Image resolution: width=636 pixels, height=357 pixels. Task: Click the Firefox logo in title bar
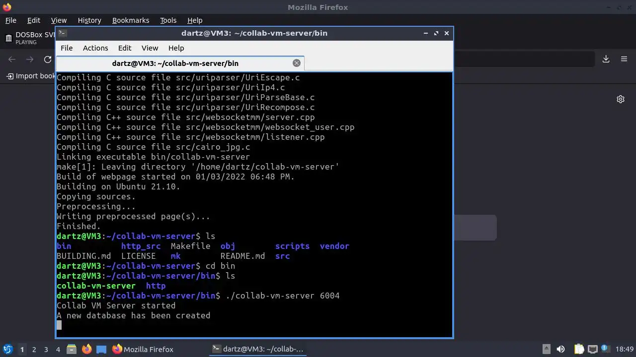click(x=7, y=7)
